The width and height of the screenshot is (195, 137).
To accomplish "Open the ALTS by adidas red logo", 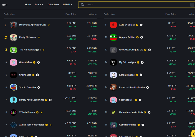I will (113, 25).
